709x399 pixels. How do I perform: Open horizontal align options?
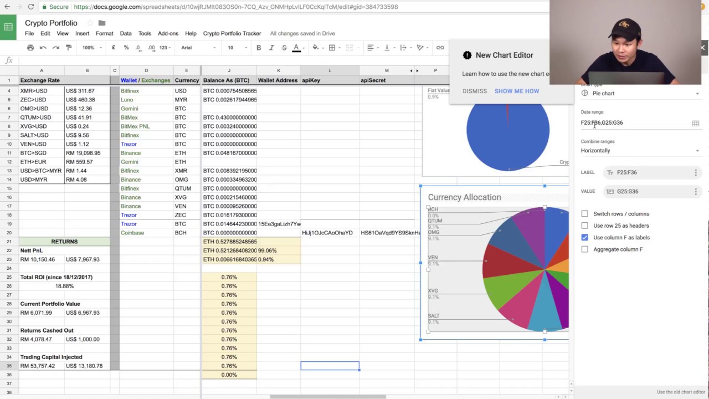pyautogui.click(x=371, y=48)
